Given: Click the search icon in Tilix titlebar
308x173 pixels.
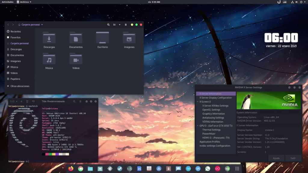Looking at the screenshot, I should (x=74, y=101).
